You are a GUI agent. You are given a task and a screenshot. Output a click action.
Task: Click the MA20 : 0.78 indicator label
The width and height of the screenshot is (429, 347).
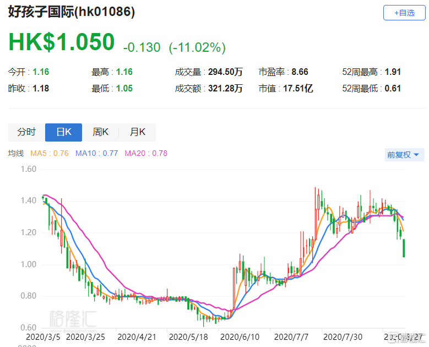pos(146,153)
